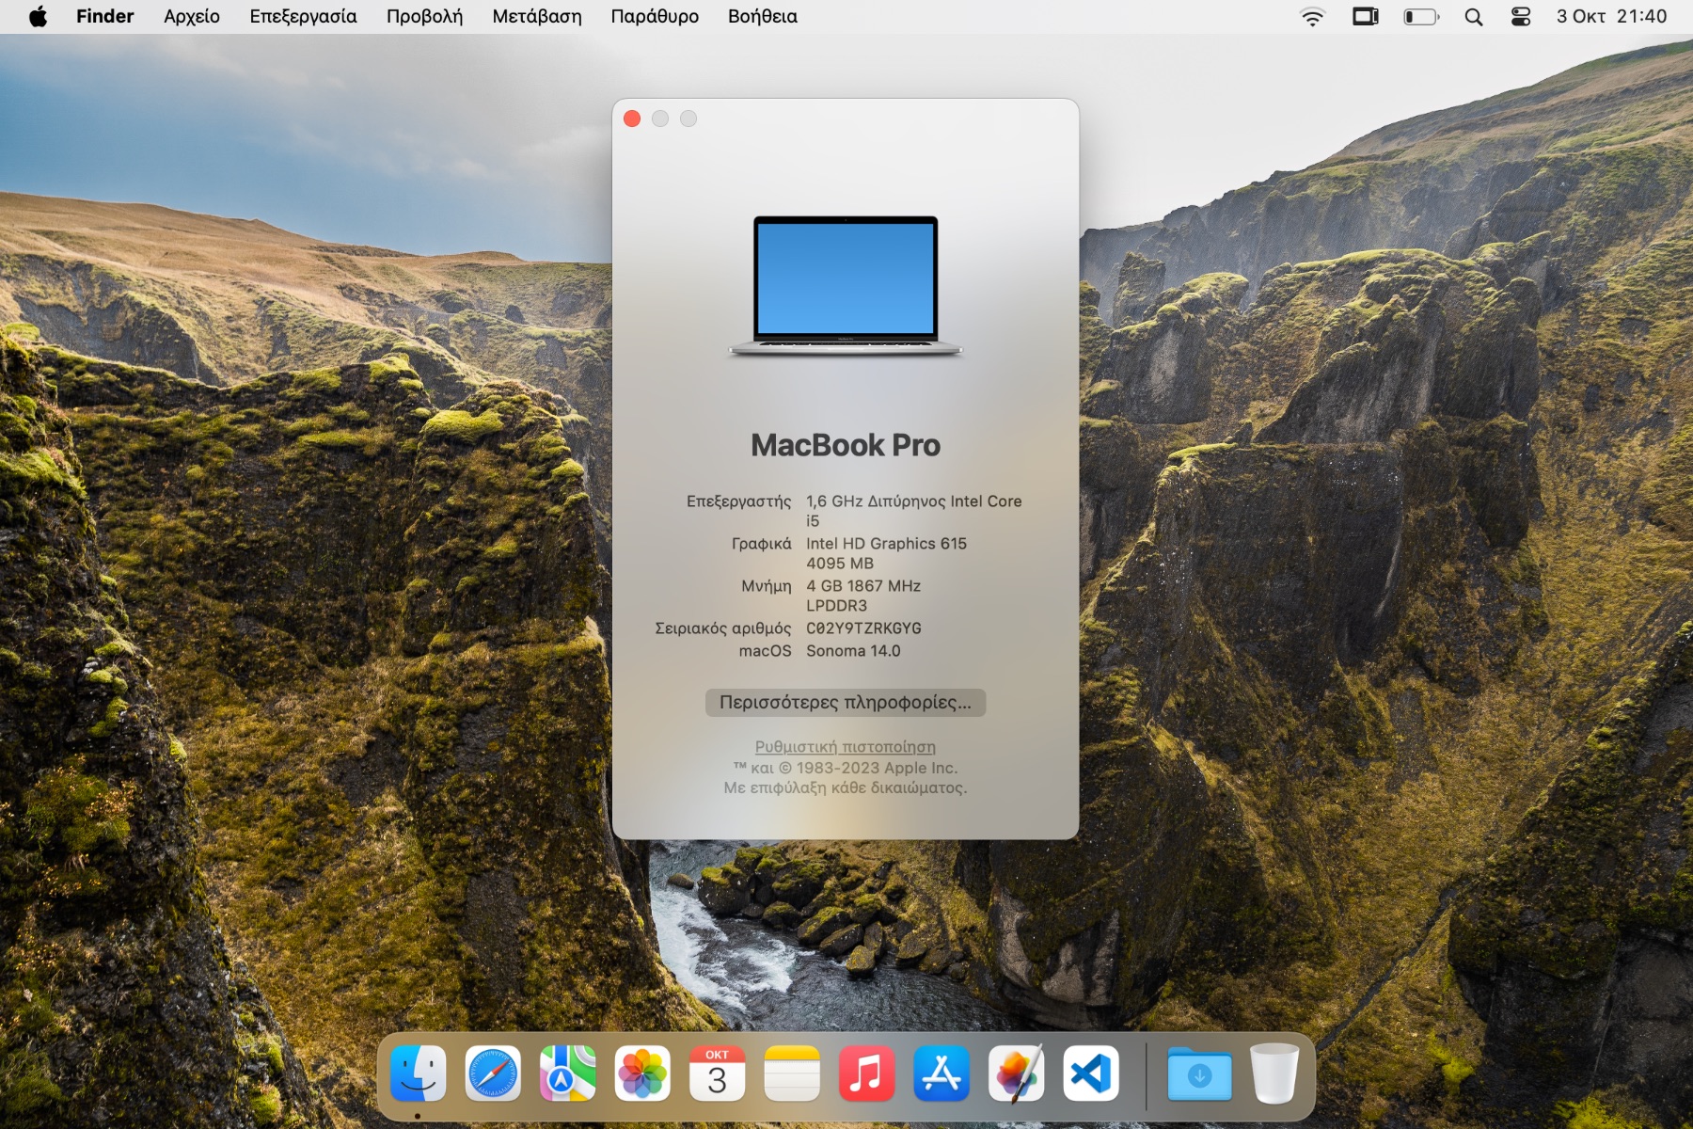This screenshot has height=1129, width=1693.
Task: Open the Επεξεργασία menu
Action: pos(303,16)
